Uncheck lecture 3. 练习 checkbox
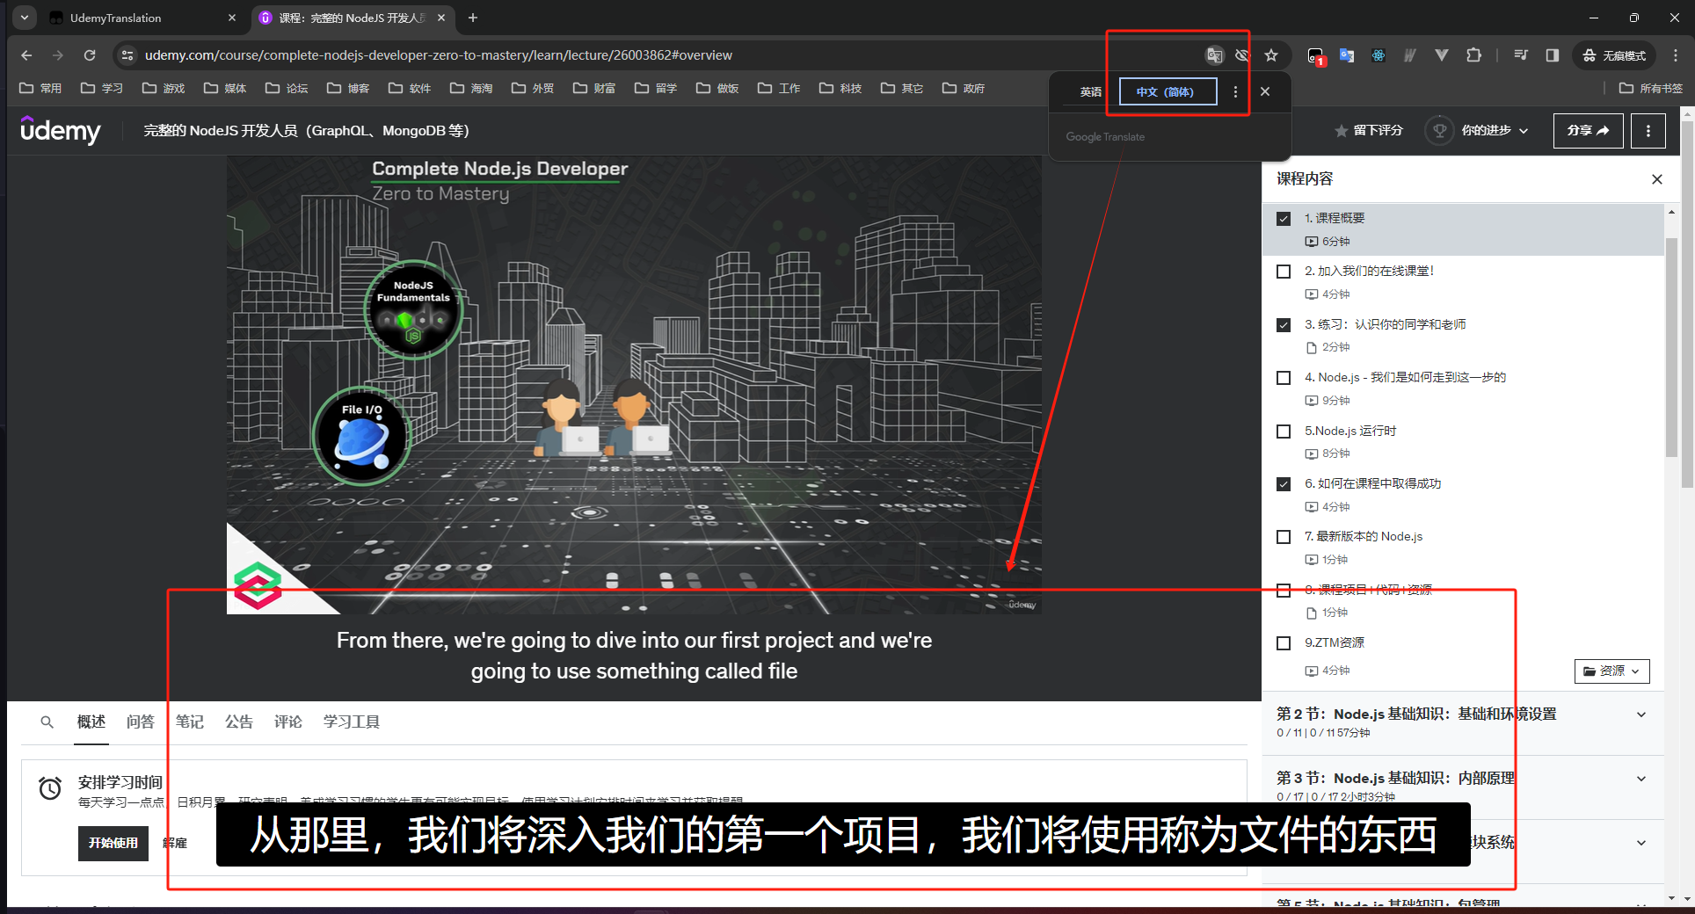 (x=1284, y=325)
